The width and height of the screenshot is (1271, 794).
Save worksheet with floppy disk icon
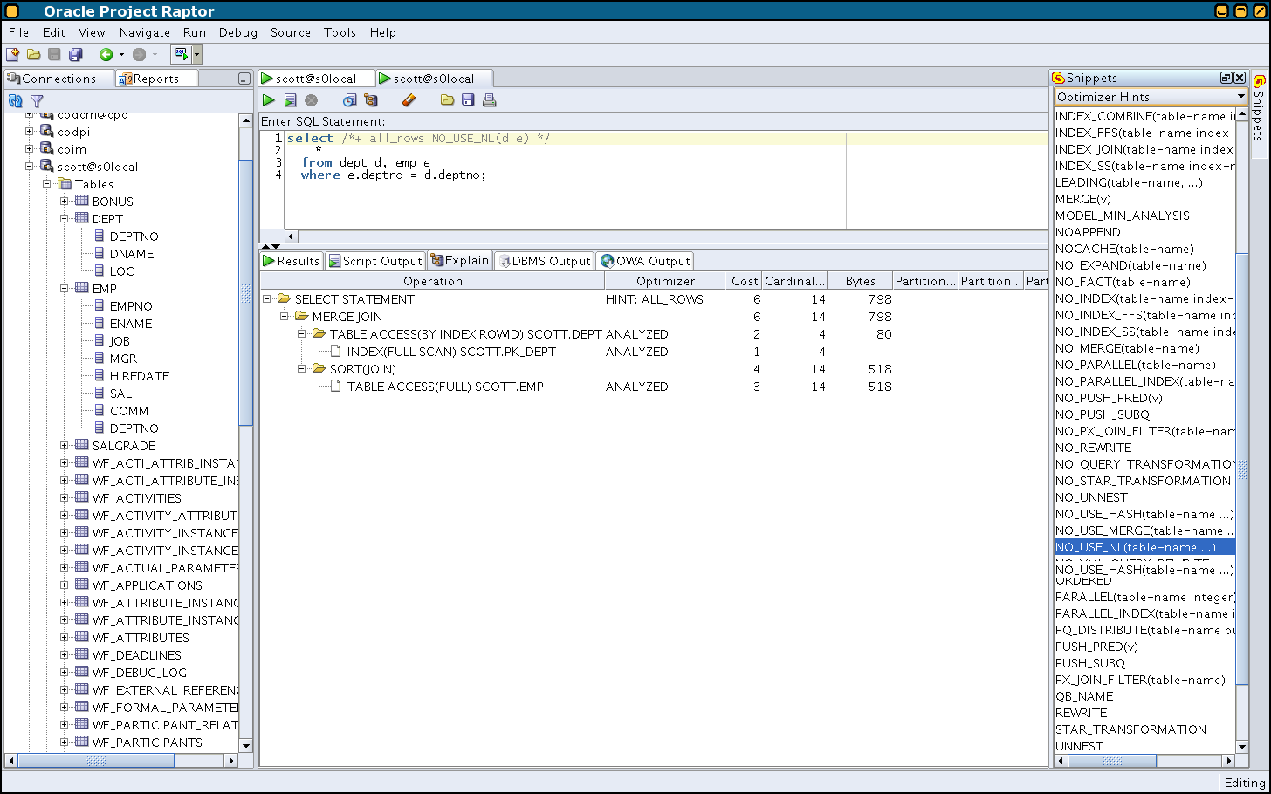468,100
